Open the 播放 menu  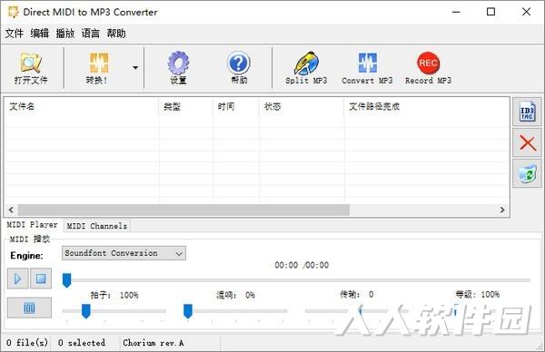[x=65, y=34]
